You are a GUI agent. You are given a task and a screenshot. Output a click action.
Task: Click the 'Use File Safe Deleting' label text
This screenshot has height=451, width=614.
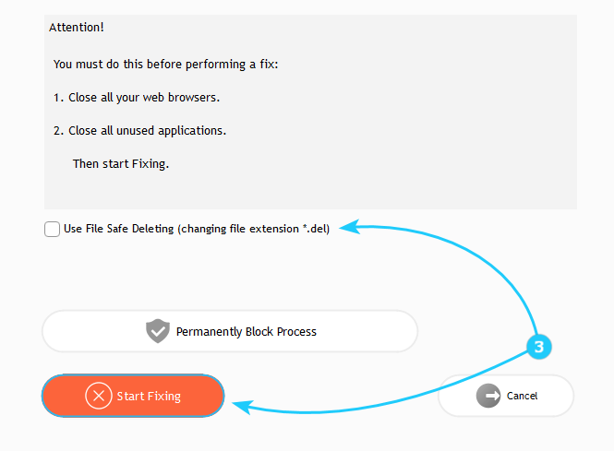point(196,229)
